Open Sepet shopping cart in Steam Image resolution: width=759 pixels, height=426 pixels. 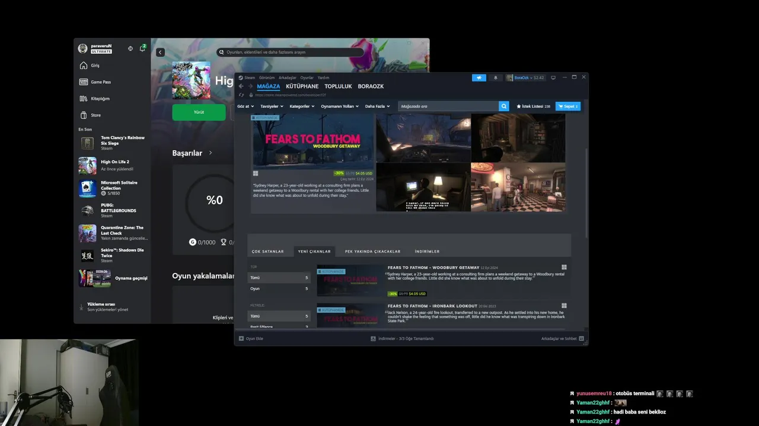pyautogui.click(x=567, y=106)
